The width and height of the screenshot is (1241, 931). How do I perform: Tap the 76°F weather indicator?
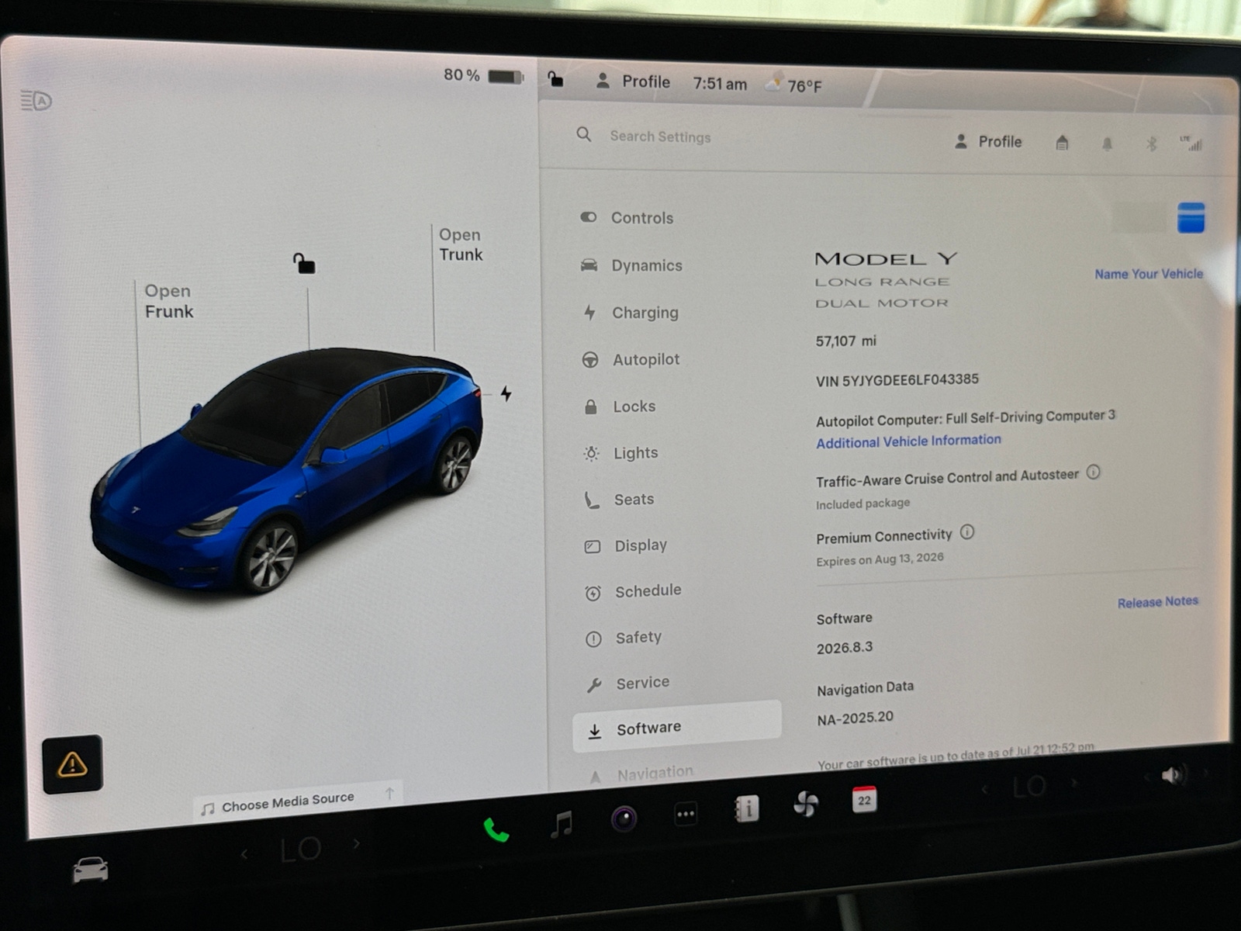point(793,85)
